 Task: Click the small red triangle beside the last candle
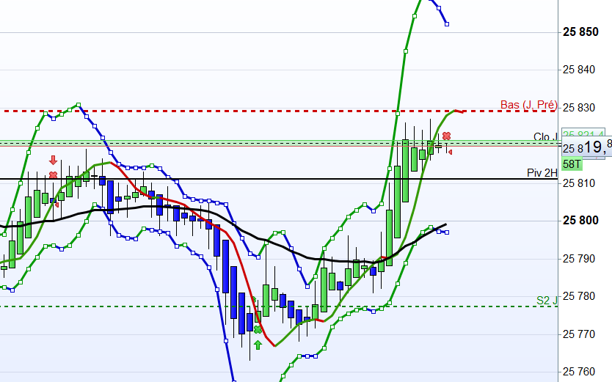450,152
